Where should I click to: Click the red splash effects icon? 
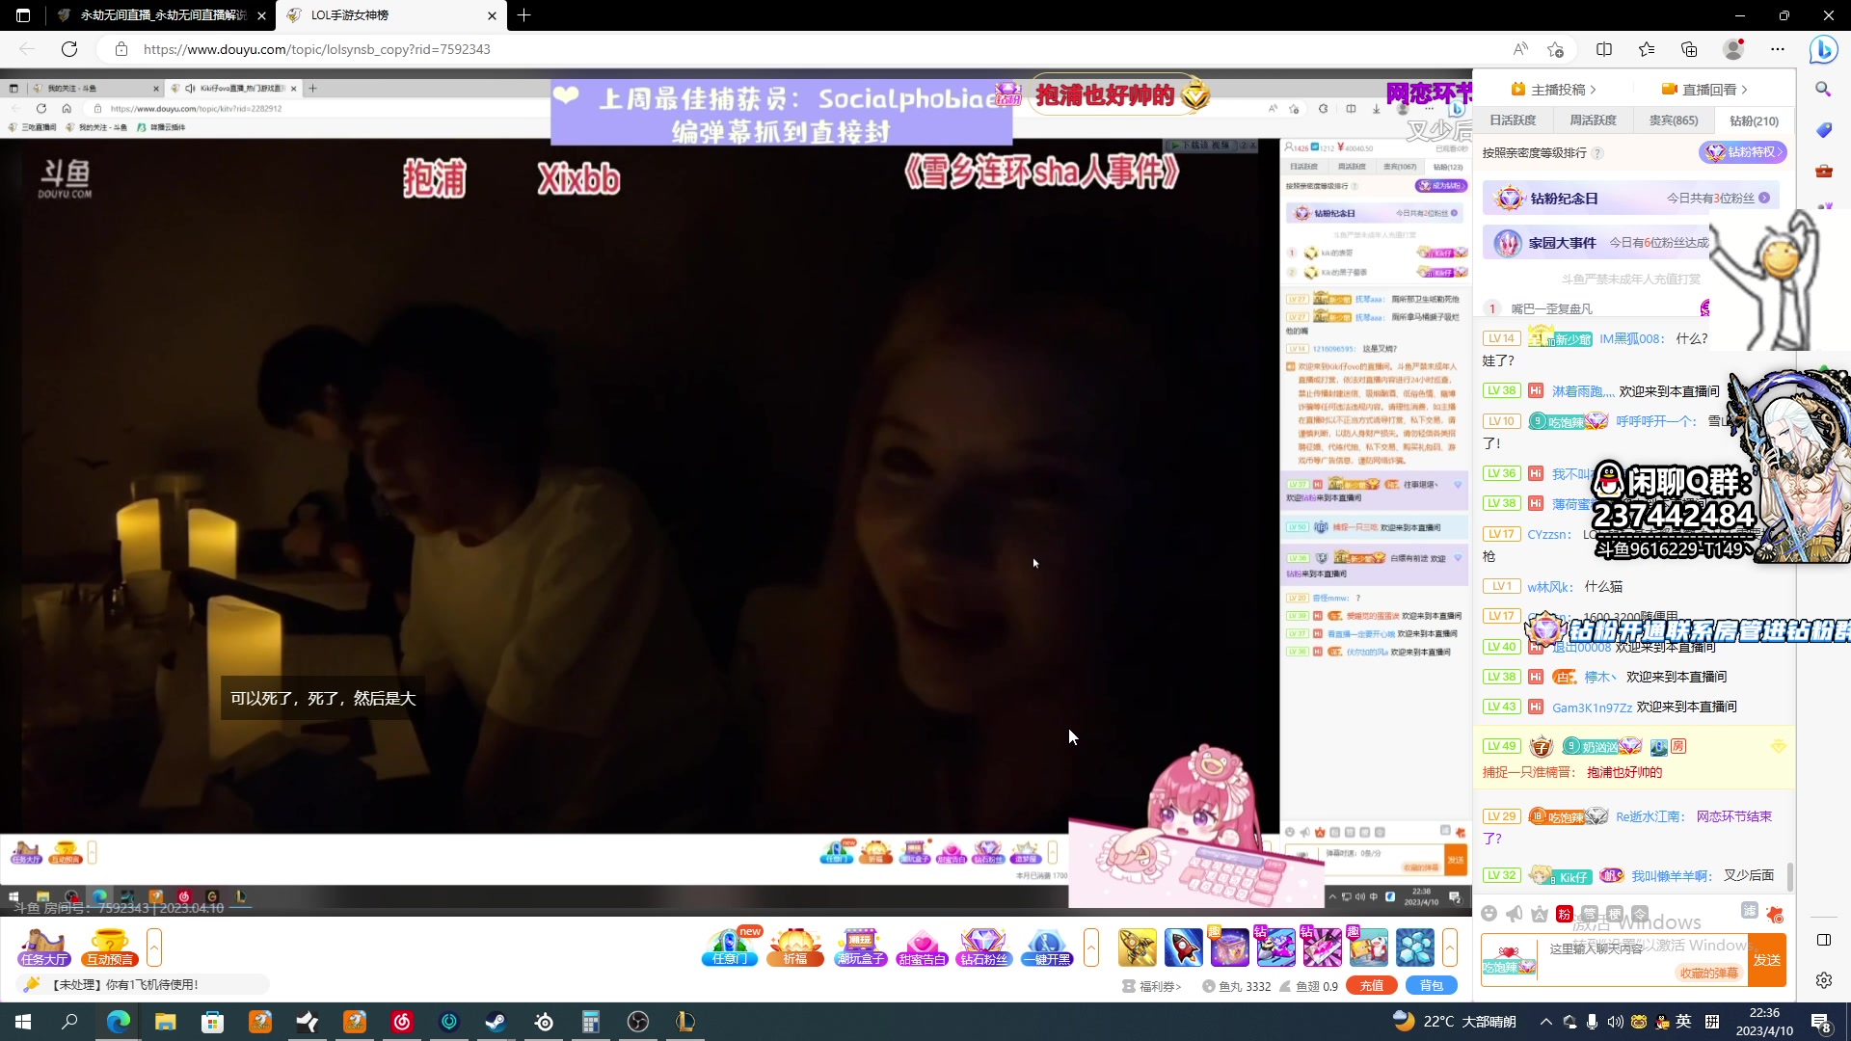tap(1775, 914)
